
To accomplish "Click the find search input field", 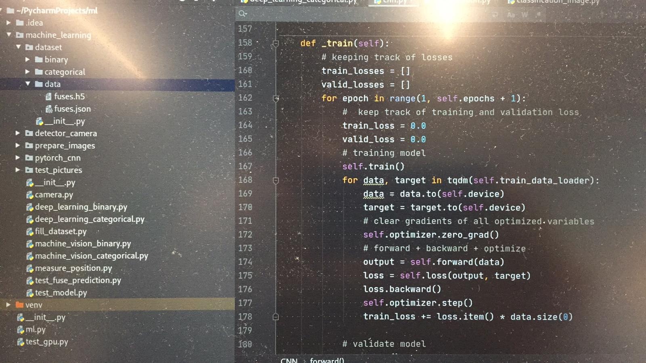I will [363, 15].
